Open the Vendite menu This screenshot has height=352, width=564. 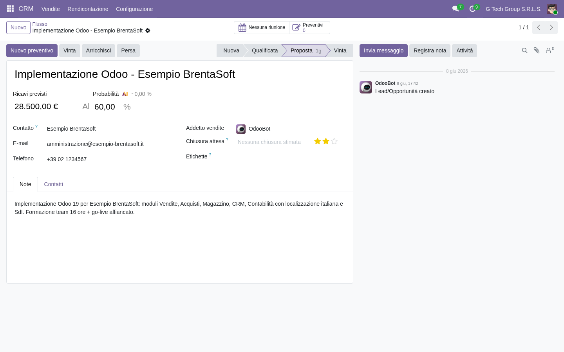point(51,9)
